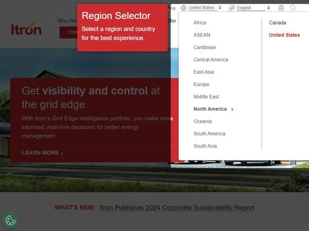This screenshot has height=231, width=309.
Task: Choose Canada as country
Action: [x=278, y=23]
